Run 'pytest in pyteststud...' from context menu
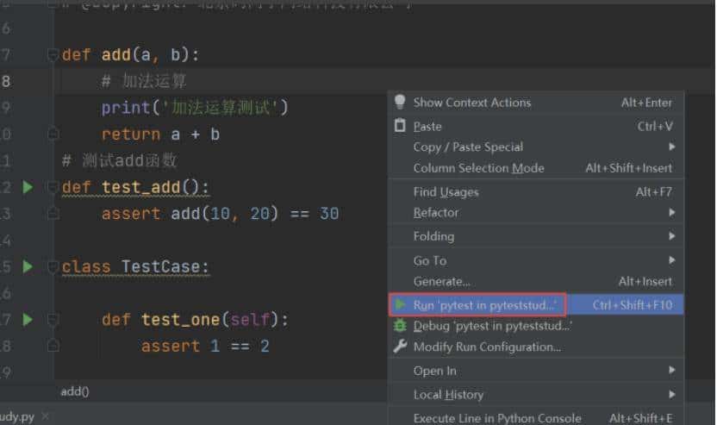Image resolution: width=717 pixels, height=425 pixels. 536,304
